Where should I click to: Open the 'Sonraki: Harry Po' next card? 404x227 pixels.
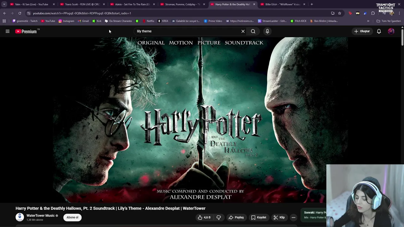coord(313,215)
